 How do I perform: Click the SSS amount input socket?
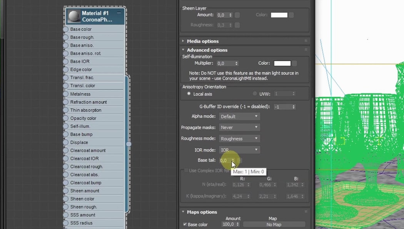point(65,215)
